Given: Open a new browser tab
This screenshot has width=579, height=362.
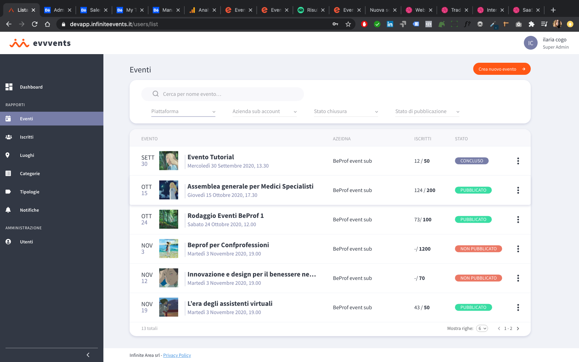Looking at the screenshot, I should pyautogui.click(x=553, y=10).
